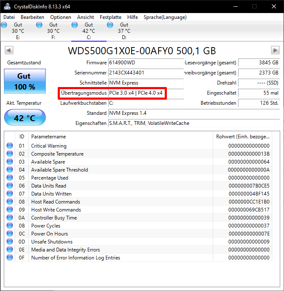Click status orb for Number of Error Information Log Entries
Image resolution: width=284 pixels, height=291 pixels.
[10, 257]
